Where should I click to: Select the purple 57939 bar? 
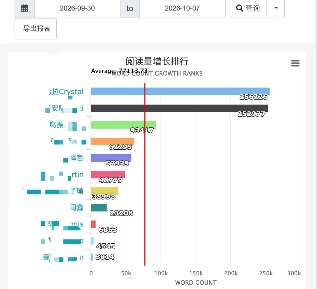[111, 158]
